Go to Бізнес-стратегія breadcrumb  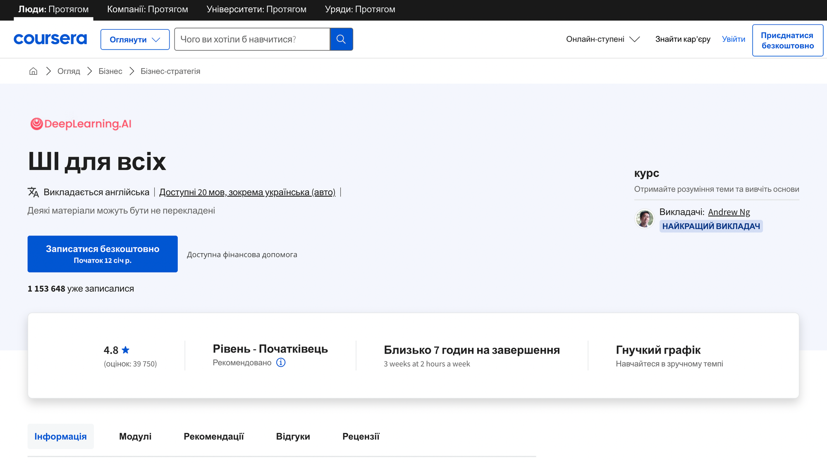pyautogui.click(x=170, y=71)
